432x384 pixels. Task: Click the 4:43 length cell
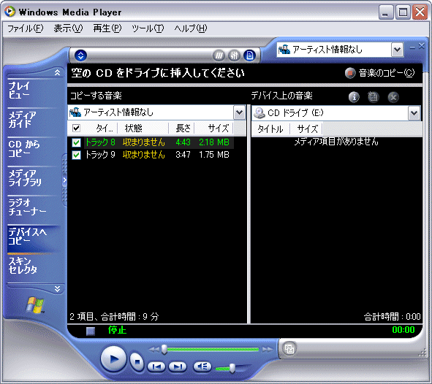pyautogui.click(x=183, y=142)
